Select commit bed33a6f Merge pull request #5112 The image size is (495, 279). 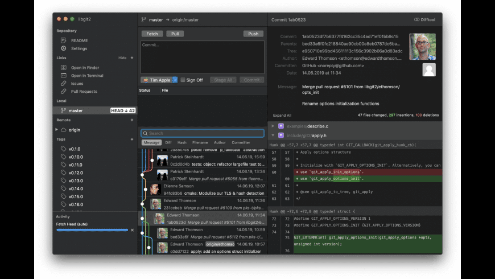pos(203,233)
